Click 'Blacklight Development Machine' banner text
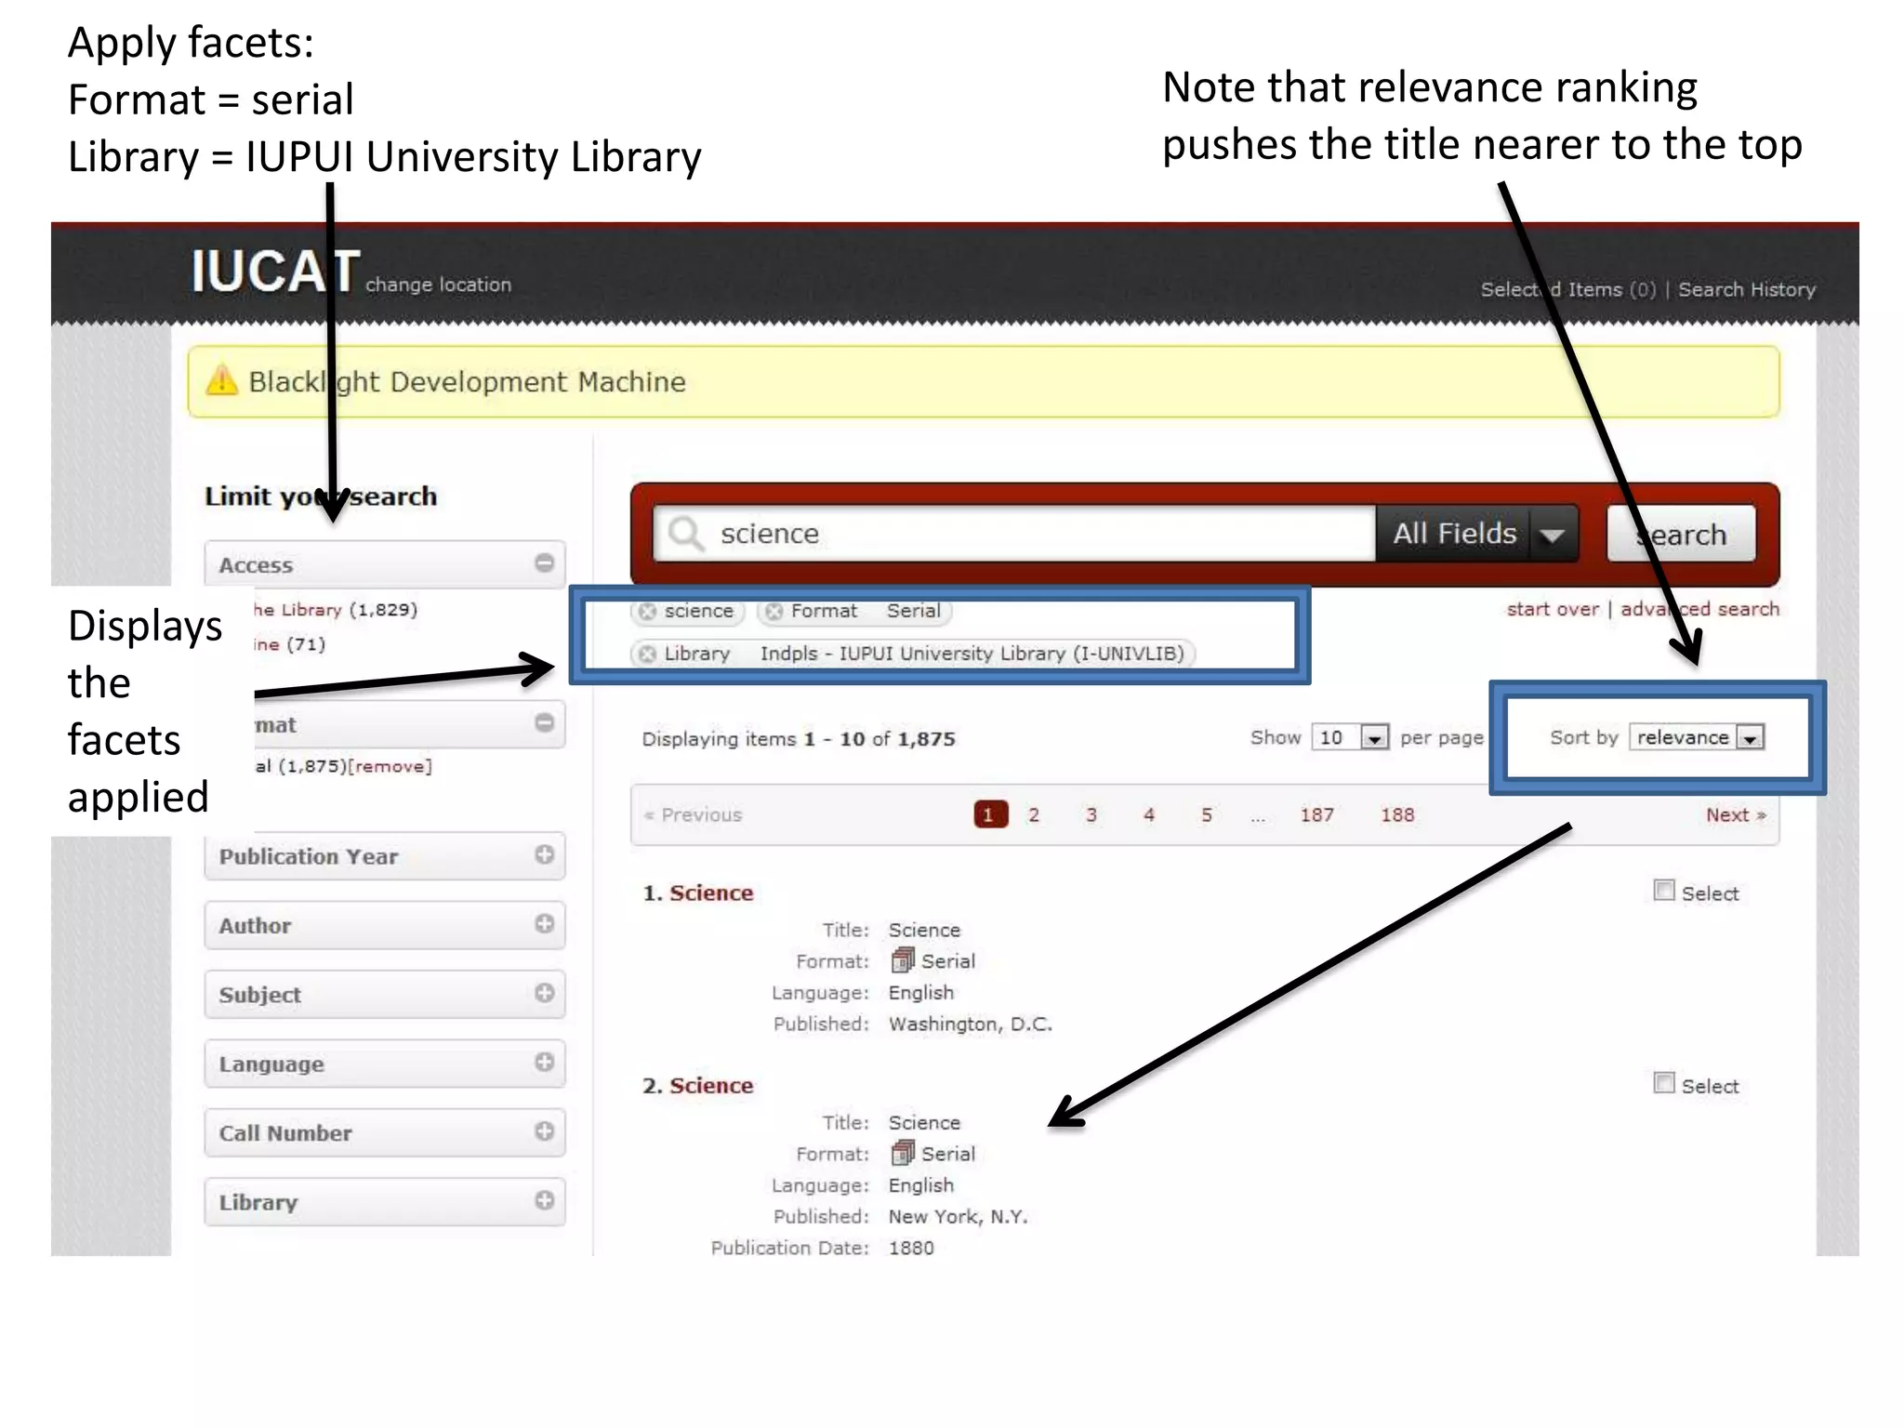This screenshot has height=1428, width=1904. (x=467, y=381)
